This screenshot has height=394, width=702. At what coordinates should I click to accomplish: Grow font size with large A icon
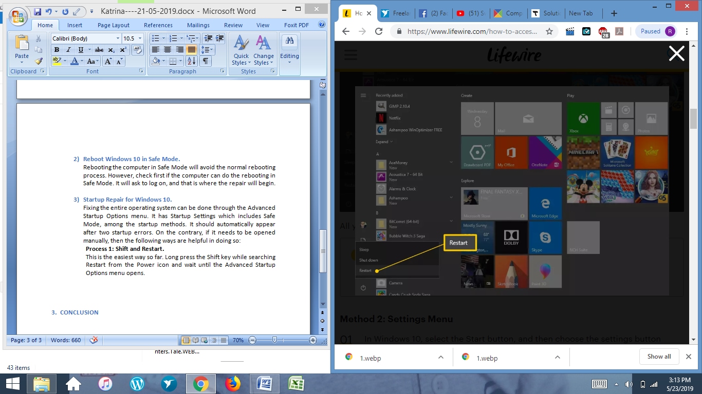click(x=108, y=61)
